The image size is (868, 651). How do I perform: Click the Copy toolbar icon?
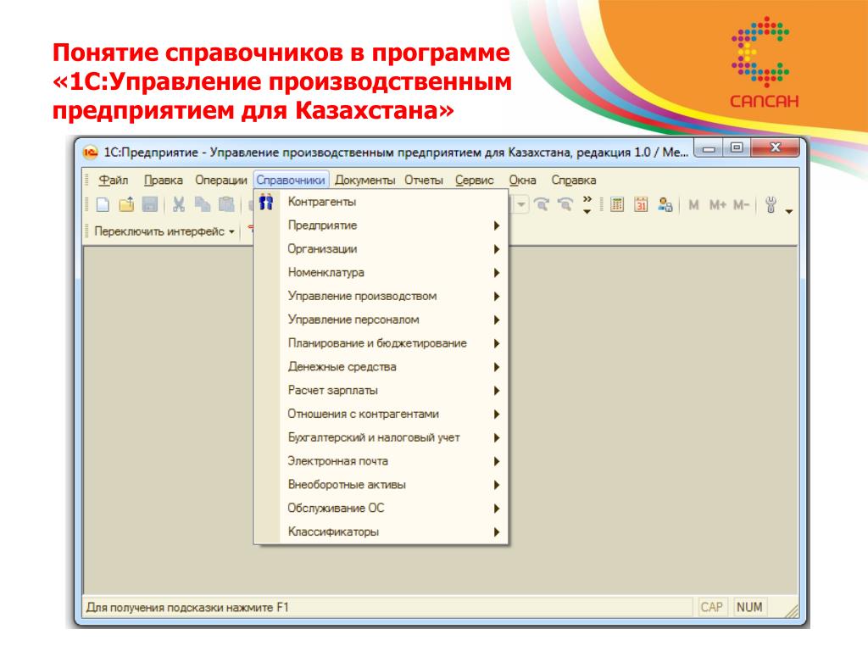pos(203,205)
